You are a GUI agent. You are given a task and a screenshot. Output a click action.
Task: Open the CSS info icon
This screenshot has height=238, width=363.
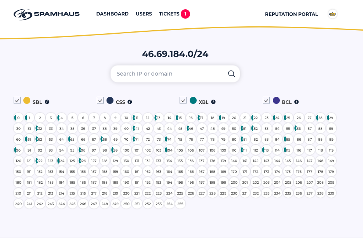point(130,102)
